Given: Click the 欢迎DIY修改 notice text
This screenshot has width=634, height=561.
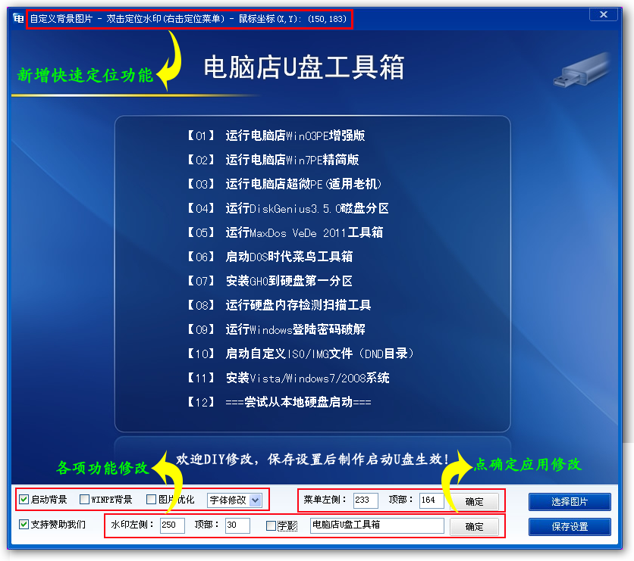Looking at the screenshot, I should tap(312, 459).
